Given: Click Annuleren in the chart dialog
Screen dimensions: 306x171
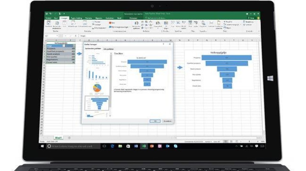Looking at the screenshot, I should pos(167,121).
